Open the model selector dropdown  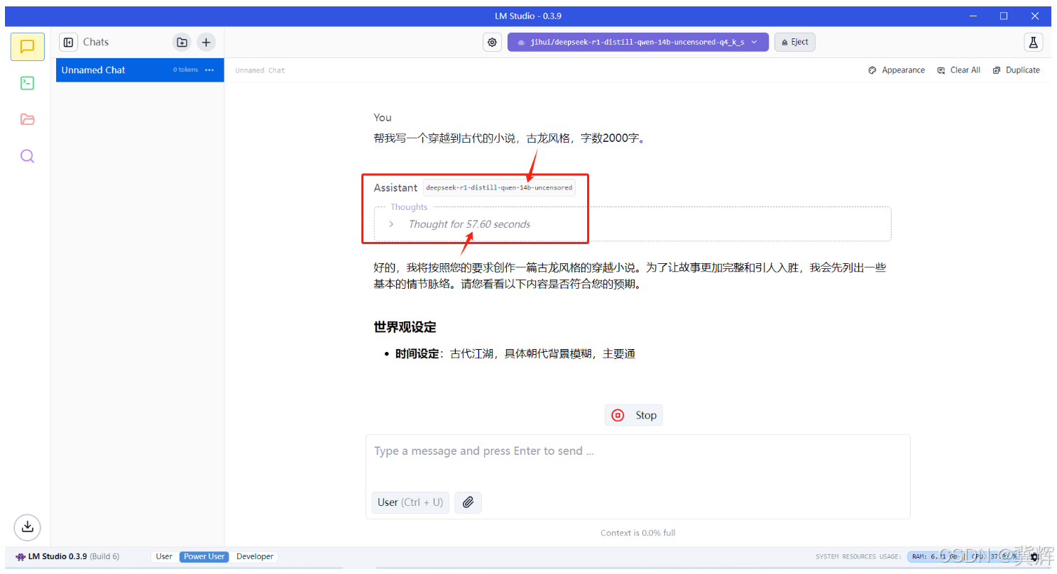(x=637, y=43)
